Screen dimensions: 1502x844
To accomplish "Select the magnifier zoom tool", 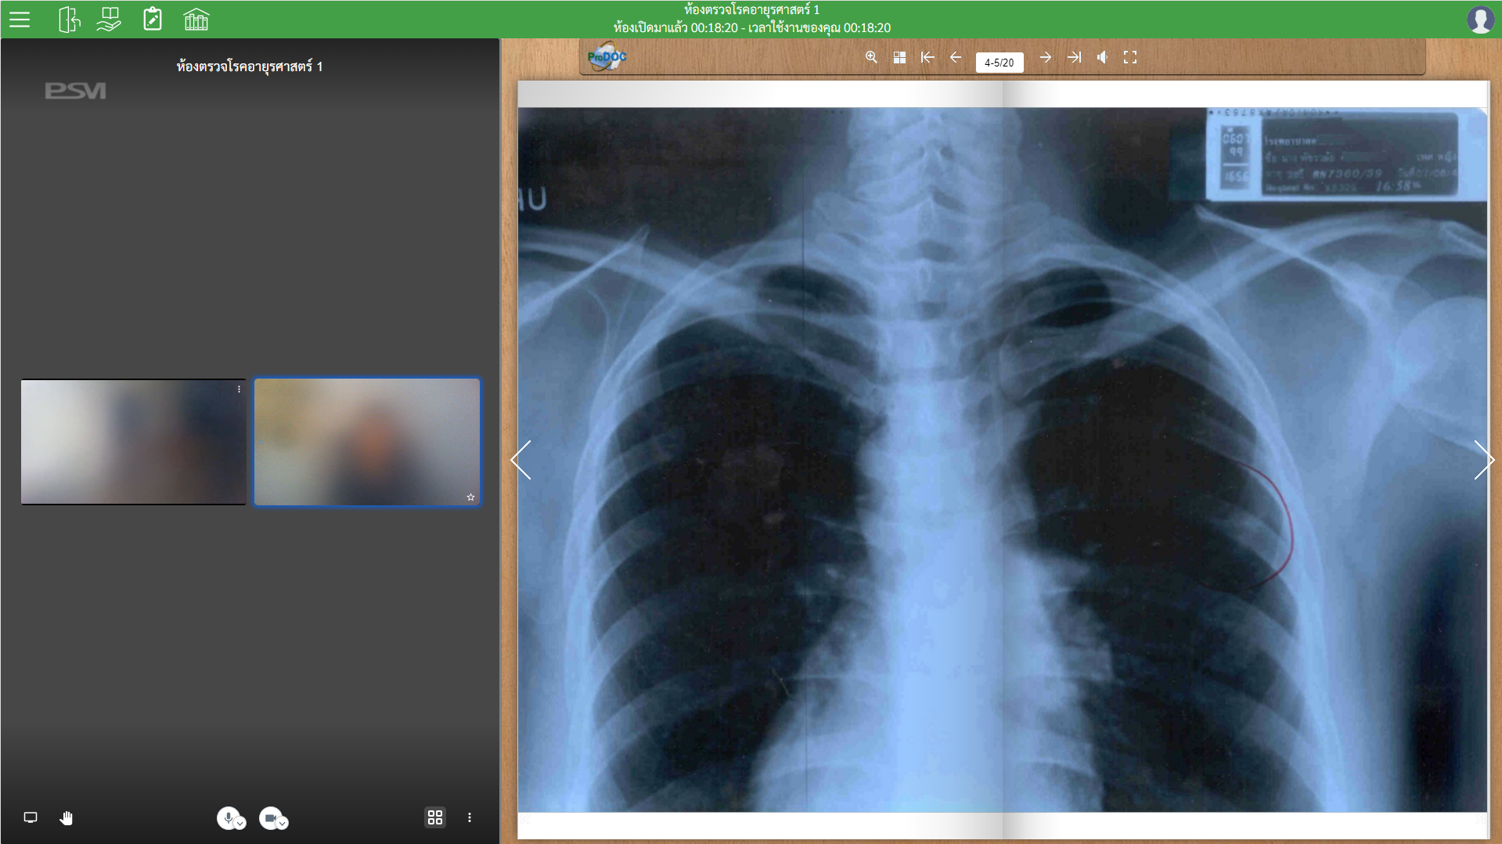I will [871, 57].
